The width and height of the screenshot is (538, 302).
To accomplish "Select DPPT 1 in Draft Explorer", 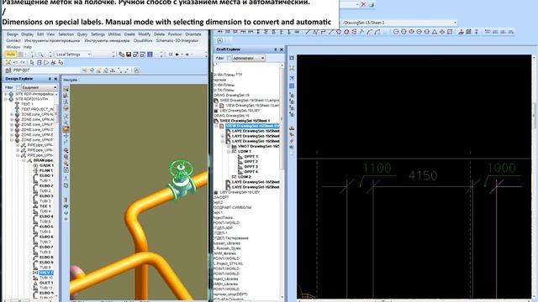I will click(x=251, y=157).
